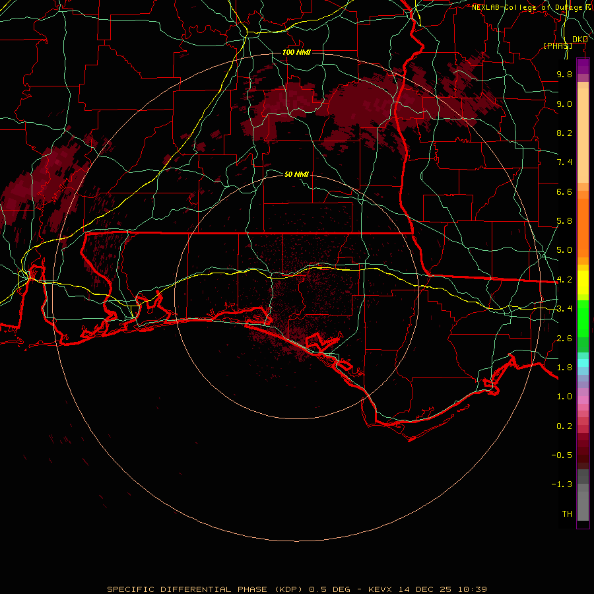
Task: Click the purple top segment of the color bar
Action: (583, 66)
